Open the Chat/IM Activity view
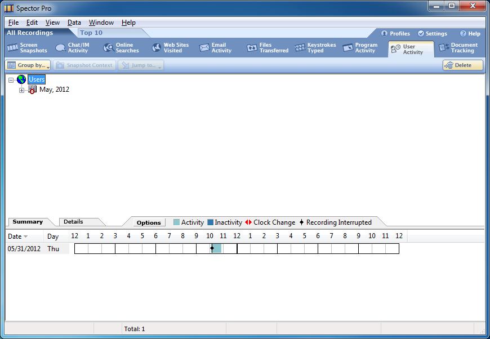The image size is (490, 339). point(72,48)
